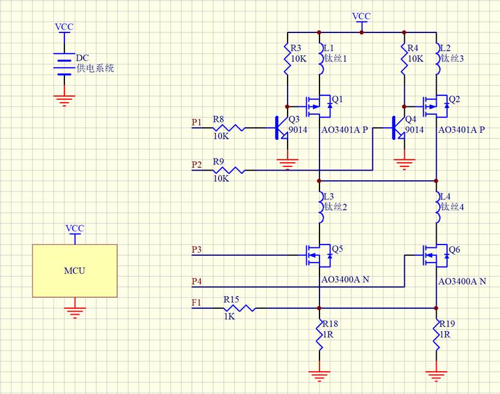500x394 pixels.
Task: Select resistor R15 1K
Action: click(239, 308)
